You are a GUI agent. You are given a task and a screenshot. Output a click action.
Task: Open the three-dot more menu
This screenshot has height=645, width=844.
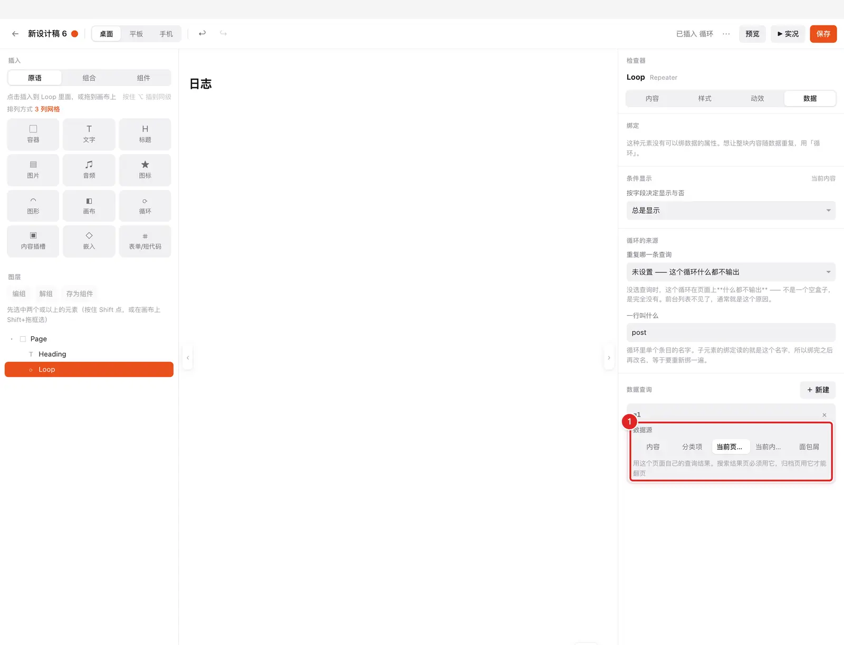tap(726, 34)
